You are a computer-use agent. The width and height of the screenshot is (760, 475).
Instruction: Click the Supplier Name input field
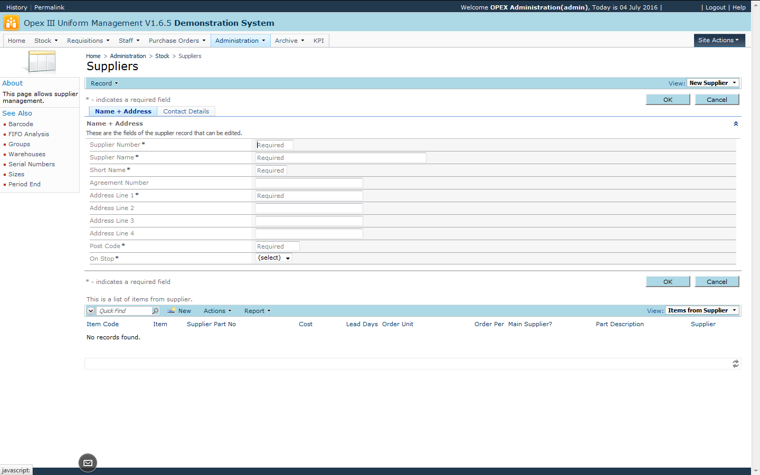coord(341,158)
